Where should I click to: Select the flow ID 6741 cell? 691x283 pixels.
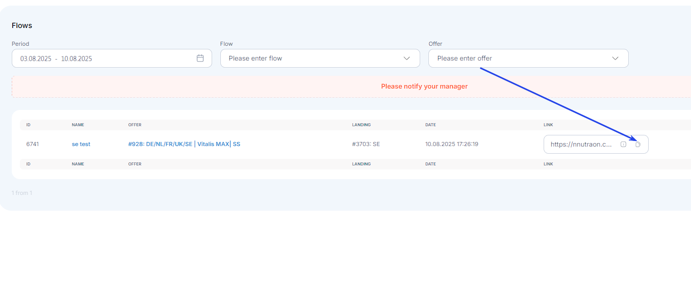click(x=33, y=144)
